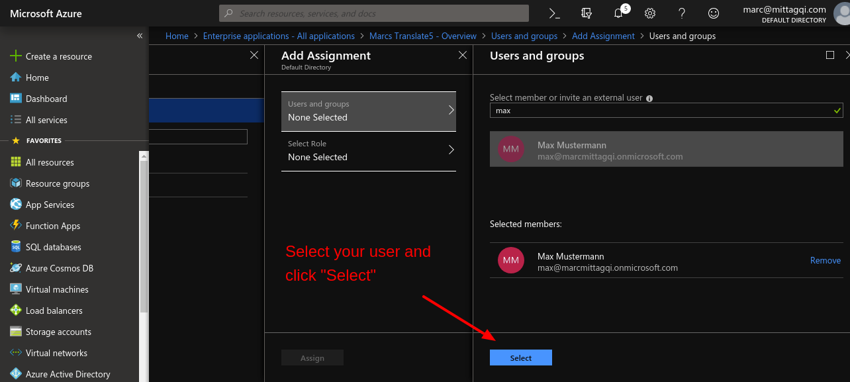Open Azure Active Directory from the sidebar
Viewport: 850px width, 382px height.
pyautogui.click(x=68, y=374)
